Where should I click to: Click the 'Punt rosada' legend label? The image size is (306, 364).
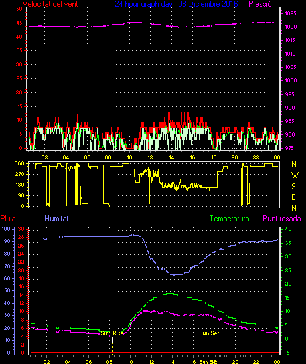coord(282,219)
